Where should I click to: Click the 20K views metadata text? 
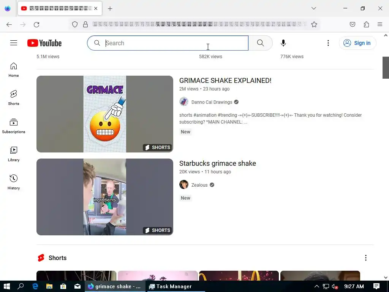(190, 172)
